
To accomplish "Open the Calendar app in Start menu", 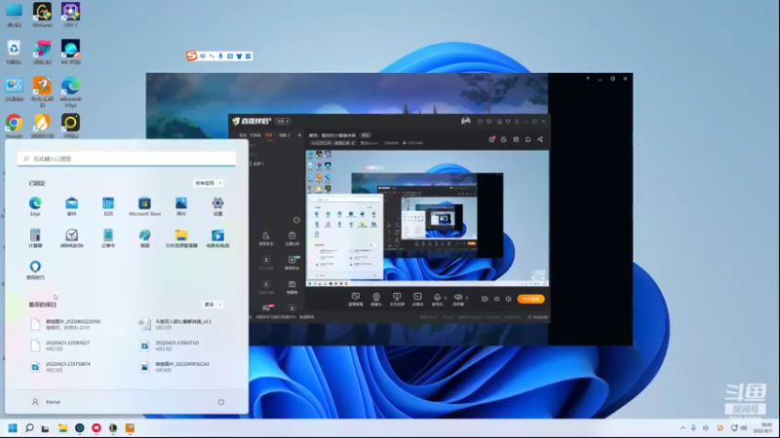I will (x=108, y=205).
